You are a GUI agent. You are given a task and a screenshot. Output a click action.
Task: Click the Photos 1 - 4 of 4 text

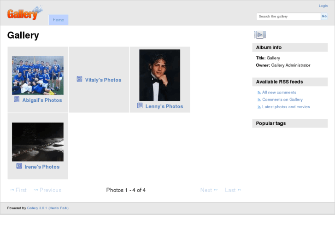126,190
